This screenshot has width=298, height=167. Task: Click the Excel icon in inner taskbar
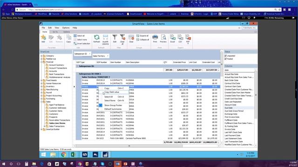tap(74, 154)
